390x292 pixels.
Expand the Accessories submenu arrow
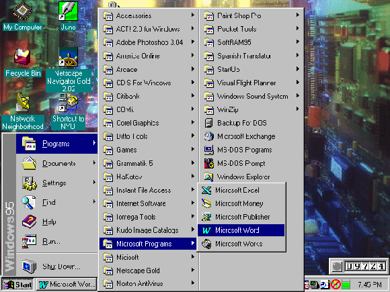coord(193,15)
